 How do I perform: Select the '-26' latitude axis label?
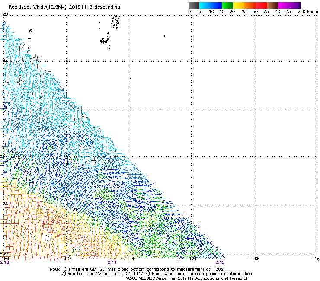tap(4, 155)
